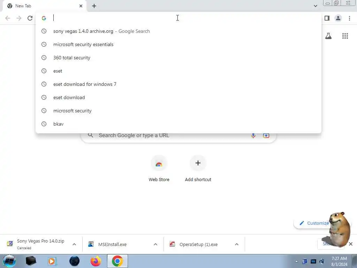Viewport: 357px width, 268px height.
Task: Open the Google apps grid
Action: tap(345, 36)
